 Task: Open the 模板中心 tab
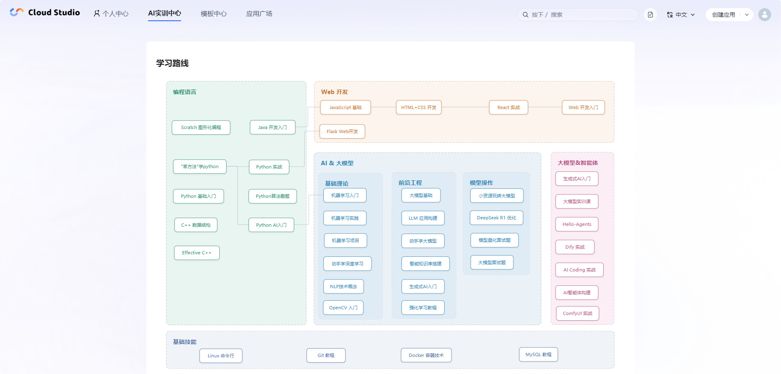[x=214, y=14]
